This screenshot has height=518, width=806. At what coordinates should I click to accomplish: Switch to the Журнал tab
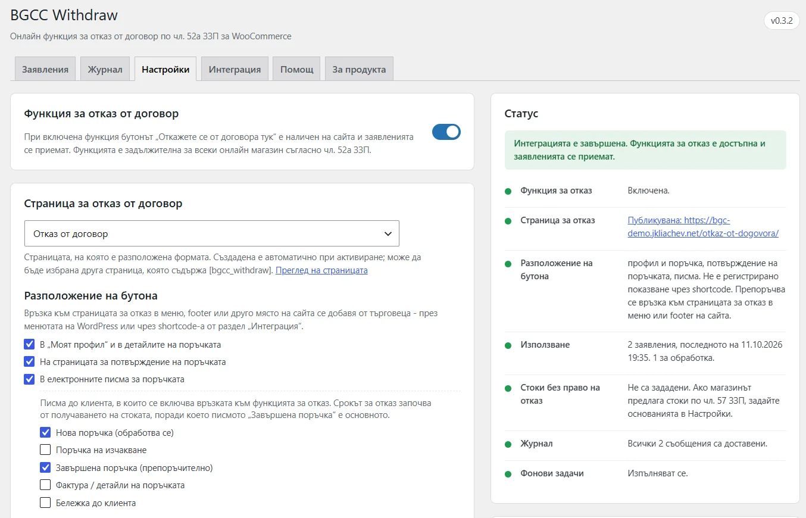point(105,69)
